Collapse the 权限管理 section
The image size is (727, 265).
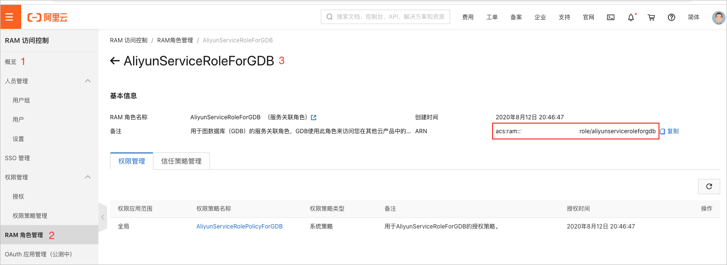(x=88, y=177)
